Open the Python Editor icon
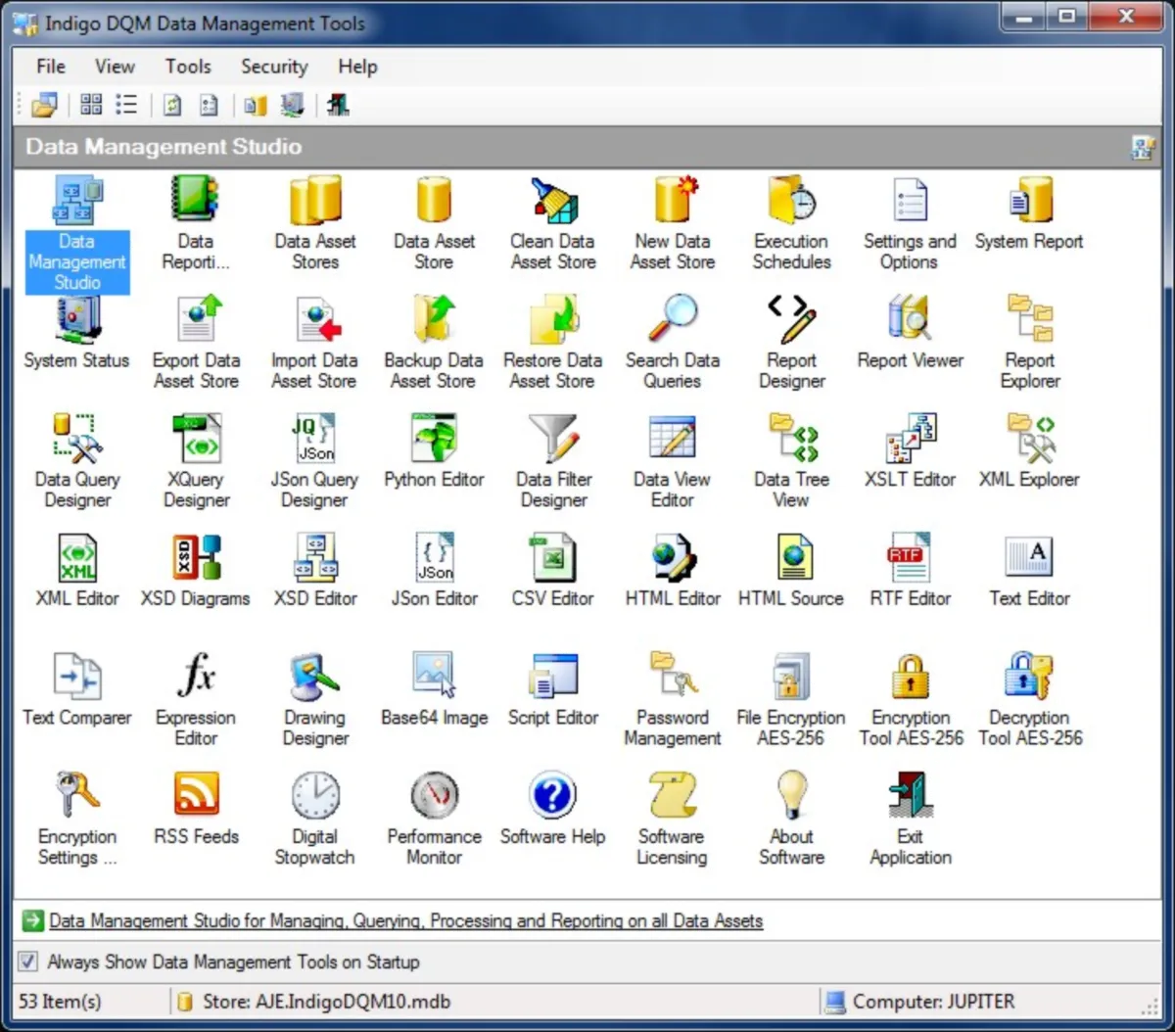This screenshot has width=1175, height=1032. coord(434,440)
